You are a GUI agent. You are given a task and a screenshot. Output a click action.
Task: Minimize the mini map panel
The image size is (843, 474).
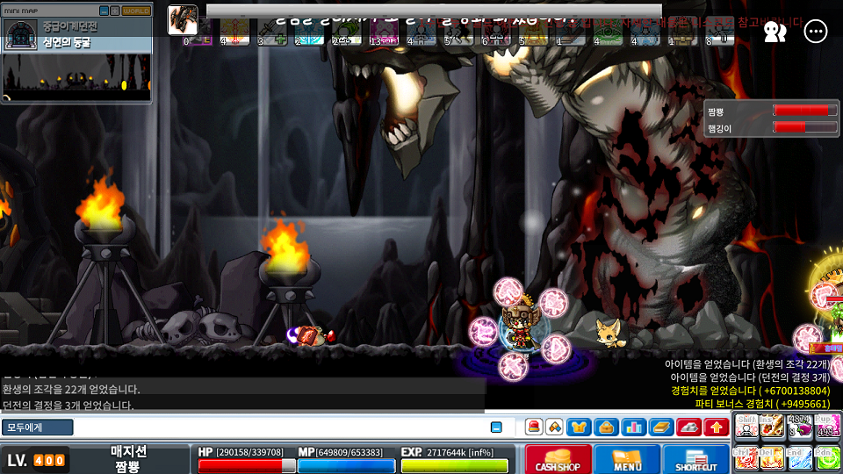104,11
